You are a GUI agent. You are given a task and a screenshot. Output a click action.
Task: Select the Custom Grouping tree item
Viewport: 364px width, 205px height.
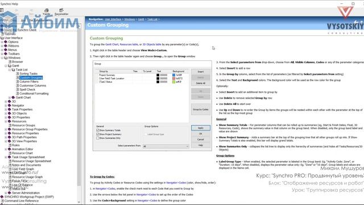coord(31,77)
